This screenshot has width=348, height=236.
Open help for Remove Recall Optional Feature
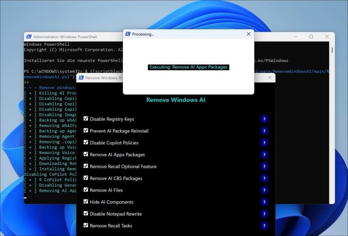pyautogui.click(x=264, y=166)
